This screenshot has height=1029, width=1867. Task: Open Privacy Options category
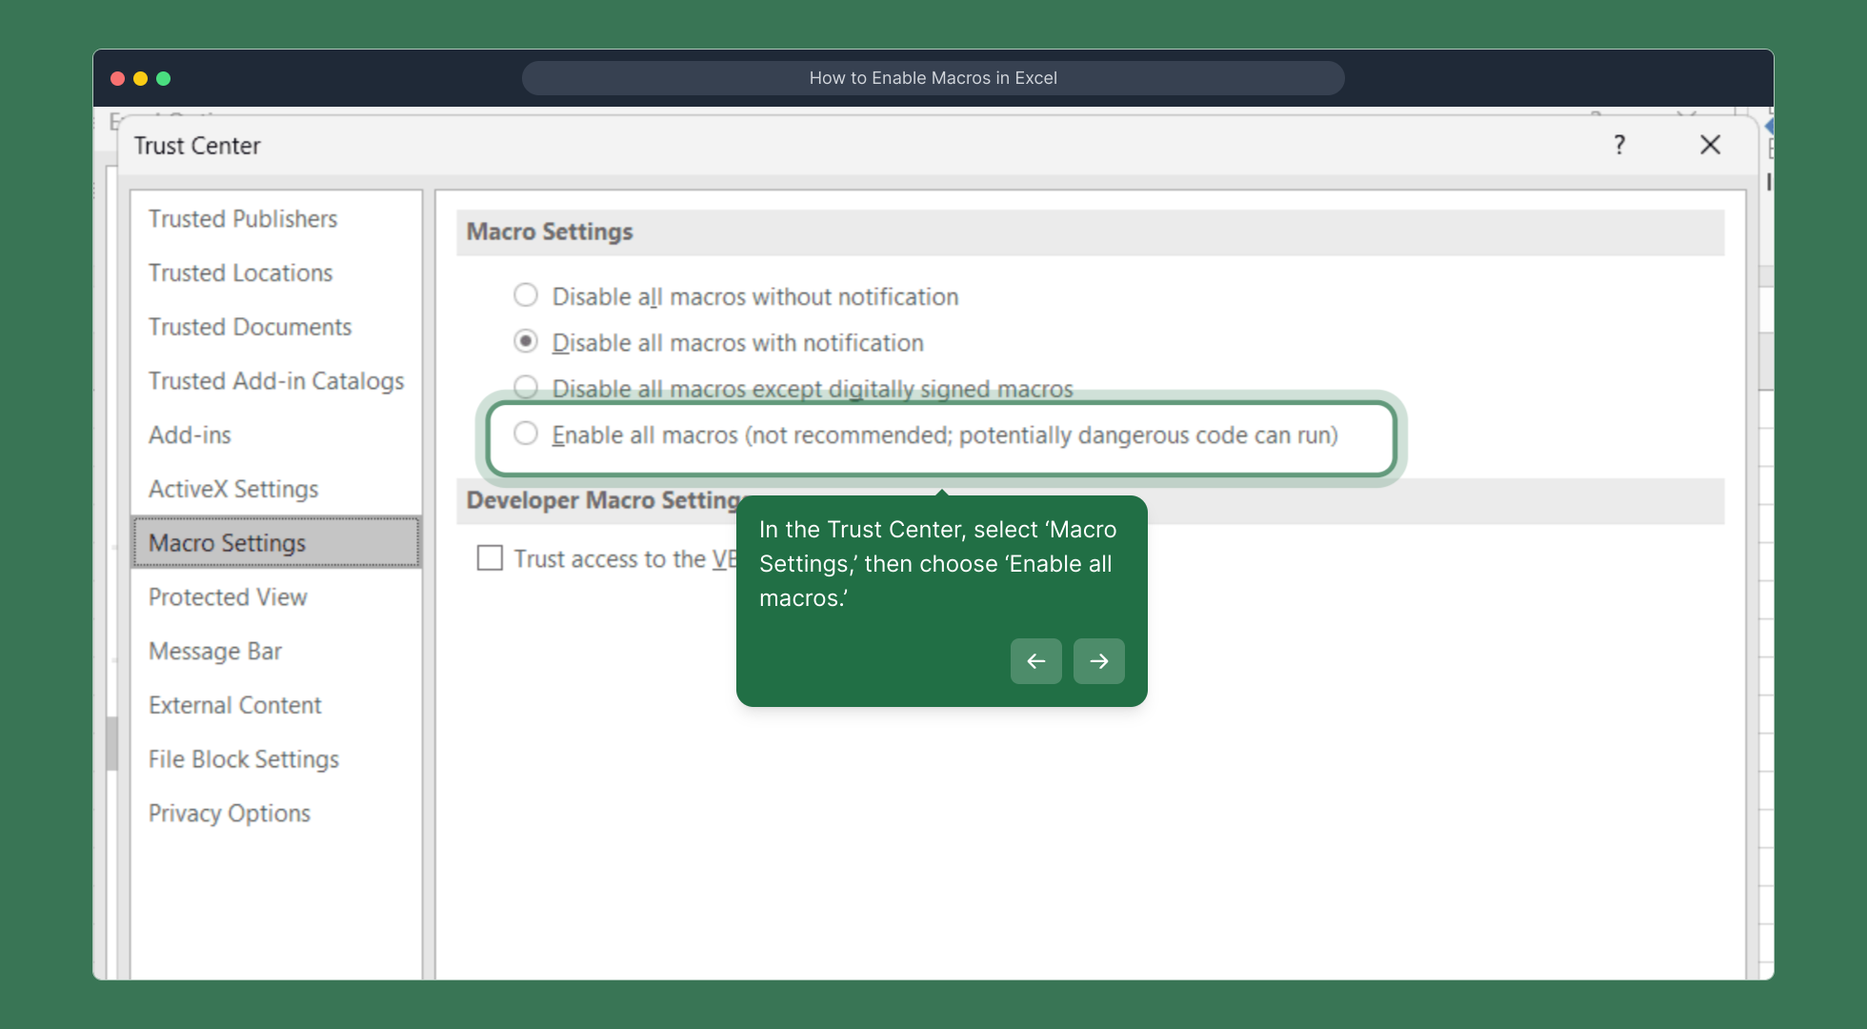230,814
